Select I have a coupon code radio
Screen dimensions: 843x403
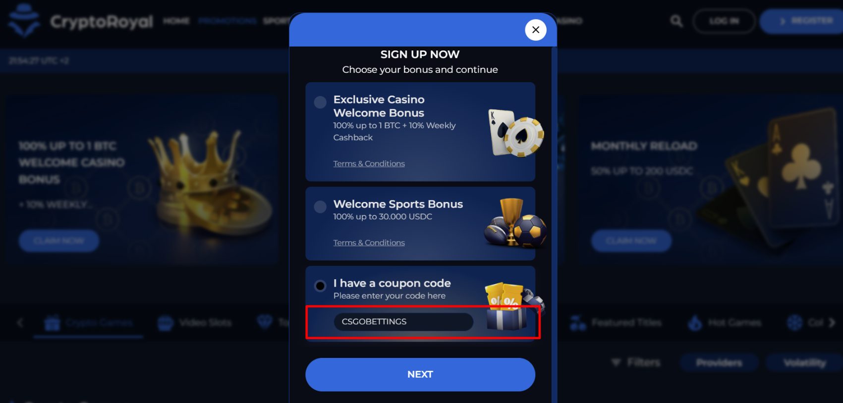[320, 286]
